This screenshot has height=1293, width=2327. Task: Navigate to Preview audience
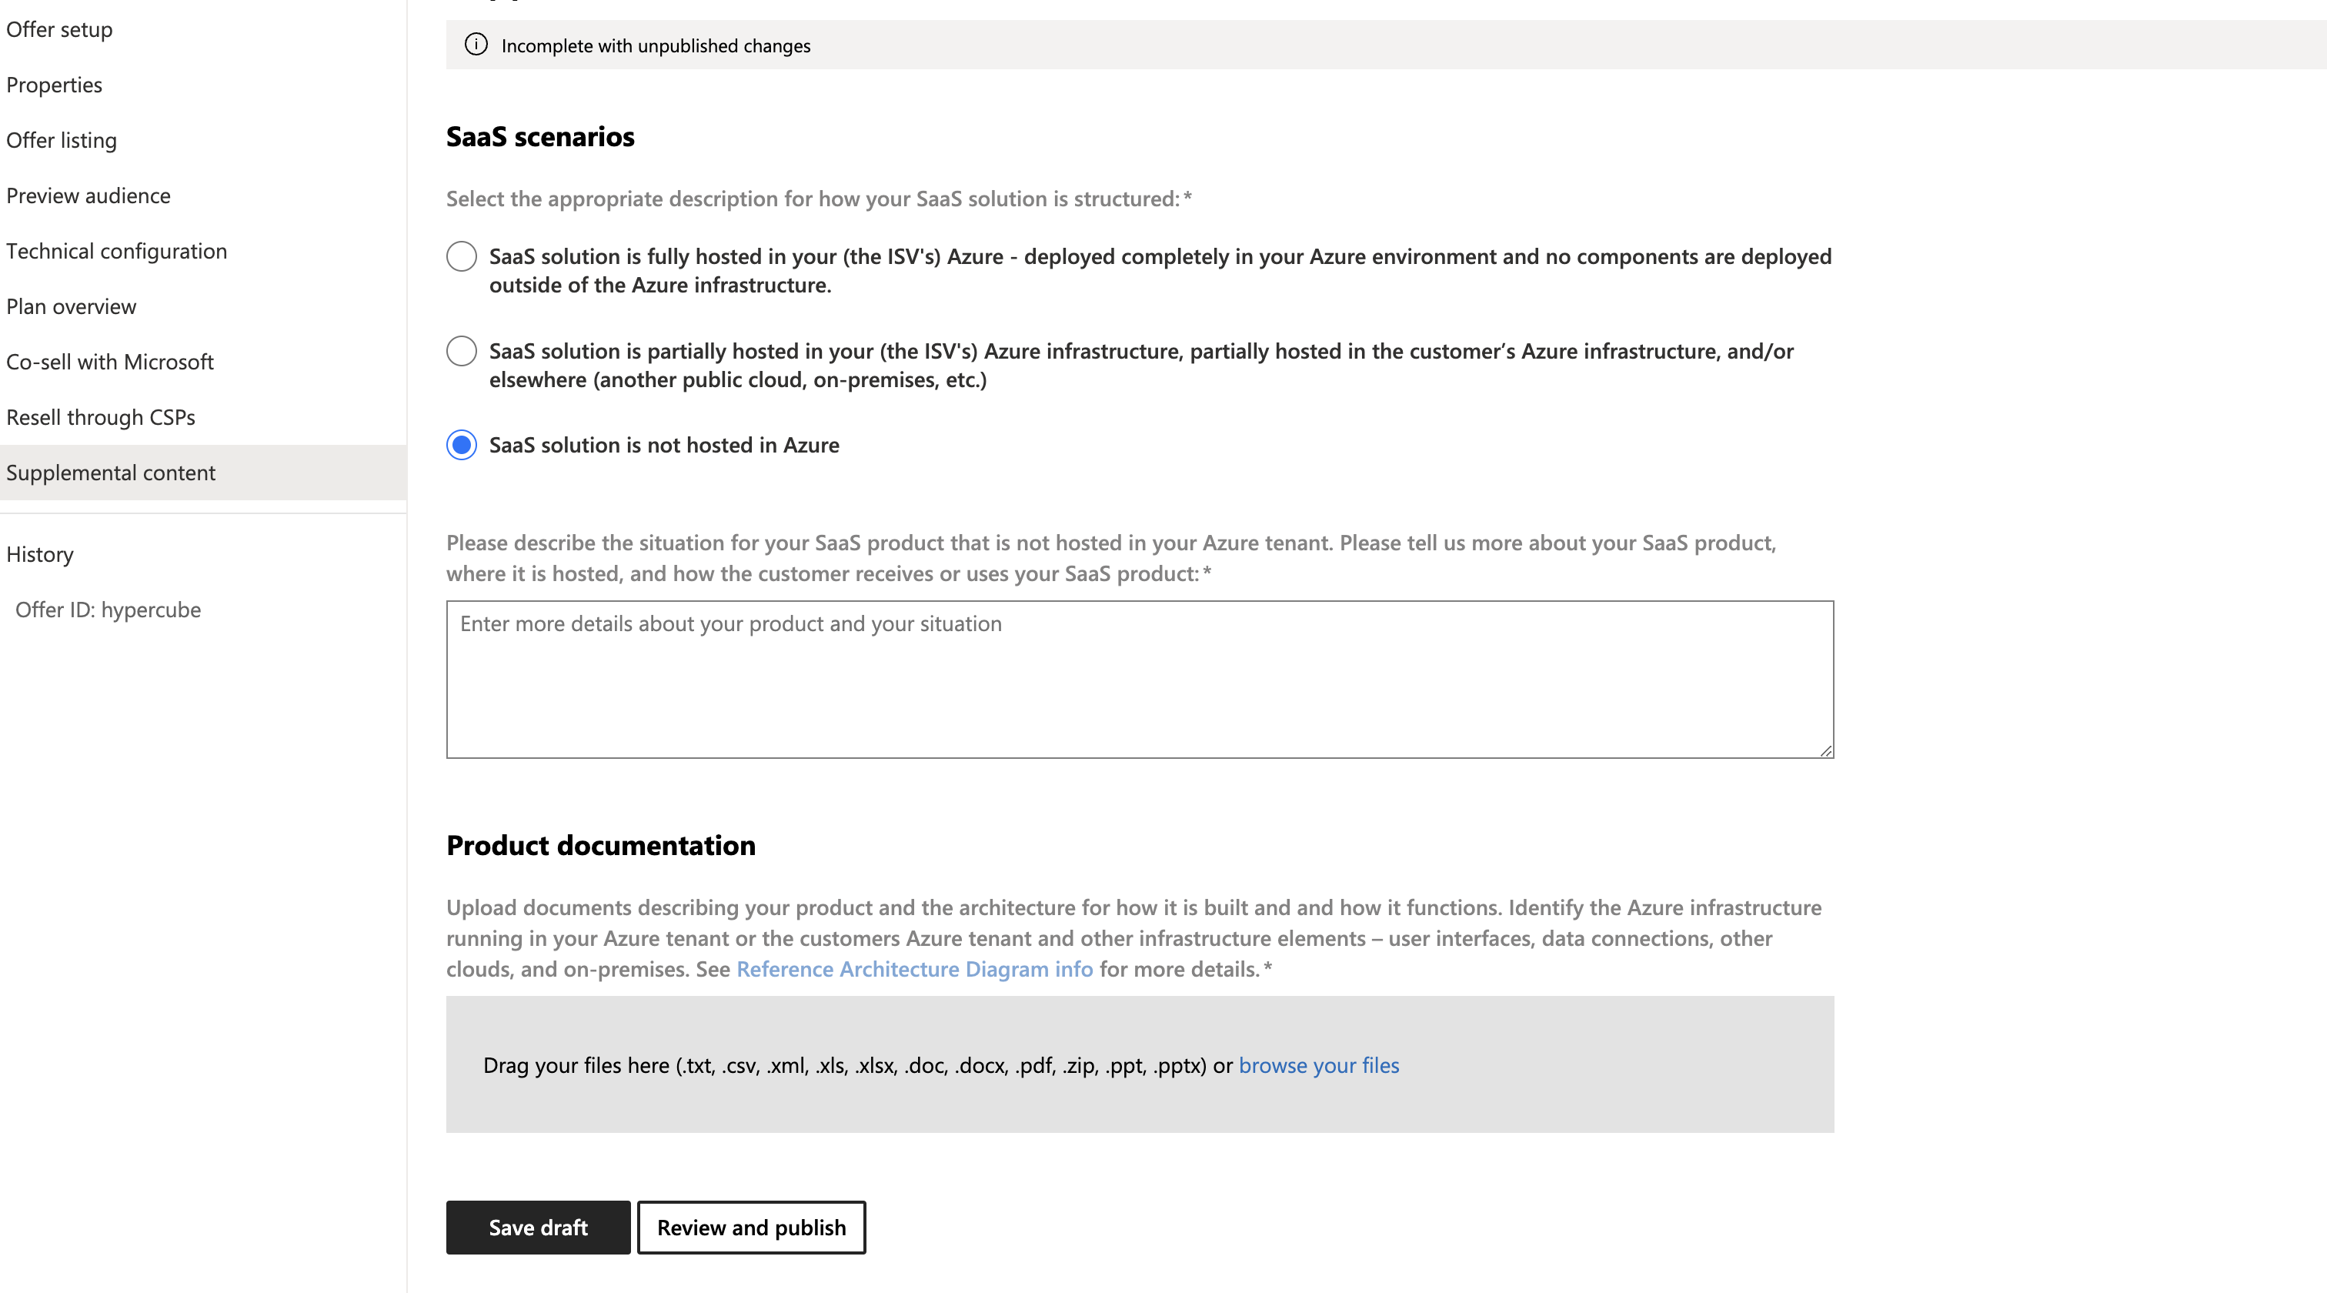click(88, 195)
